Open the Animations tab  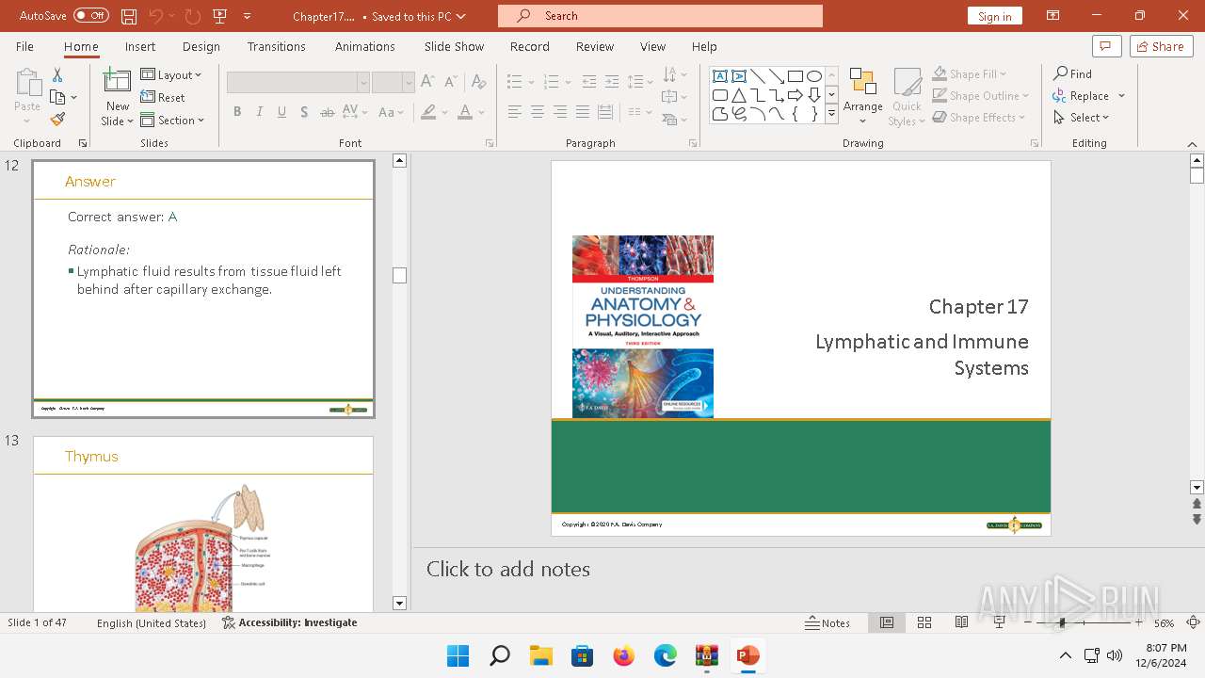364,46
